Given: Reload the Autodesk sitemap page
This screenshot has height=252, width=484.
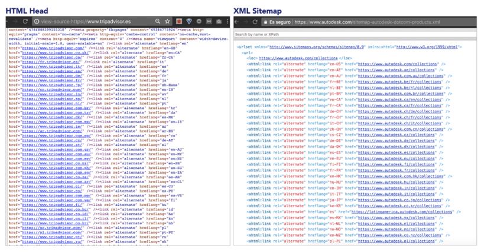Looking at the screenshot, I should click(x=255, y=22).
